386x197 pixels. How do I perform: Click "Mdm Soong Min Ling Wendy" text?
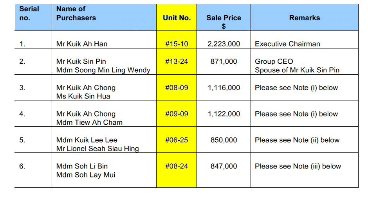pyautogui.click(x=103, y=70)
